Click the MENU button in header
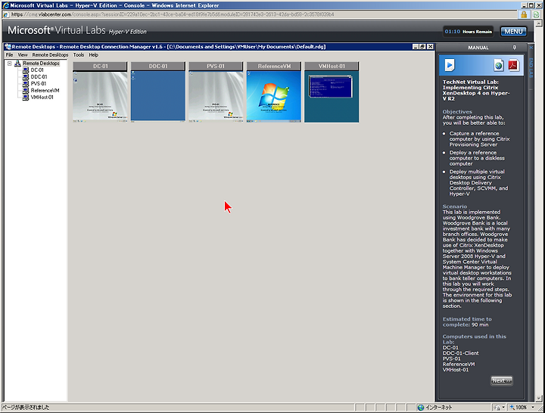Viewport: 545px width, 413px height. [x=513, y=32]
